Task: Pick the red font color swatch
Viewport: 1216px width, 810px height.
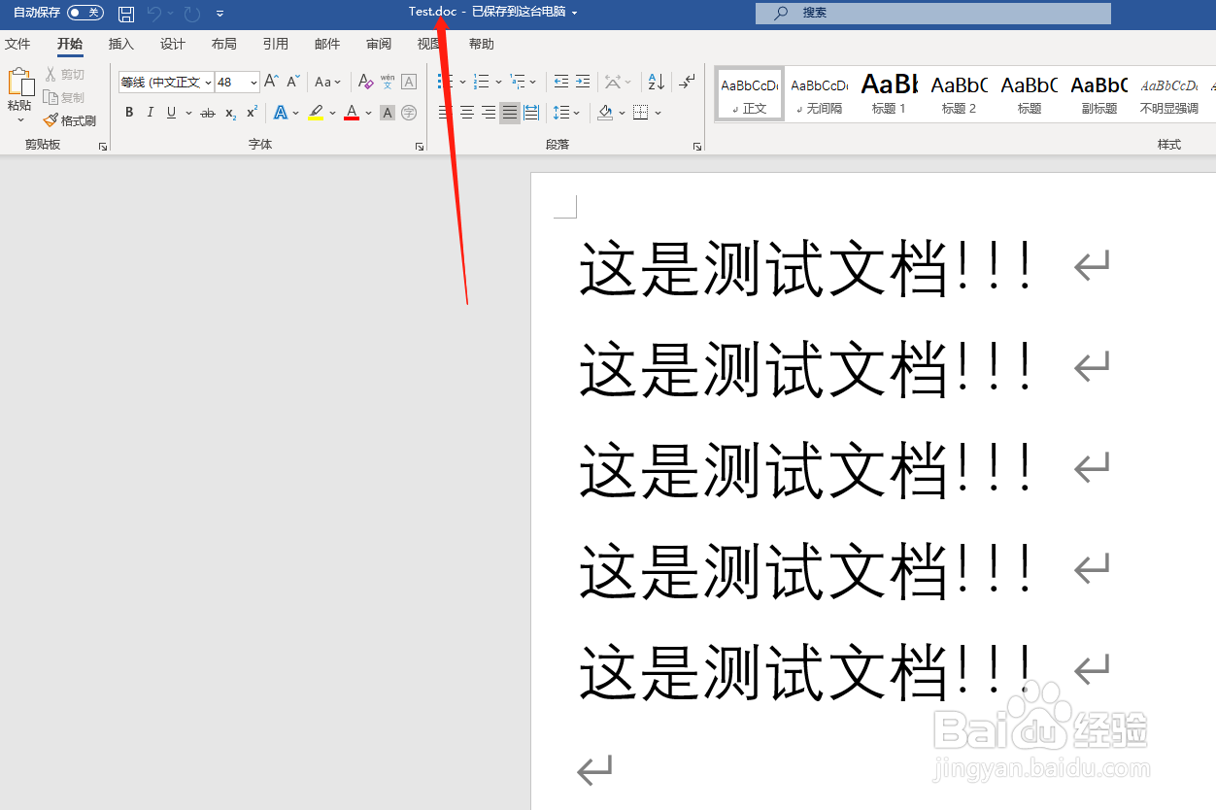Action: point(351,113)
